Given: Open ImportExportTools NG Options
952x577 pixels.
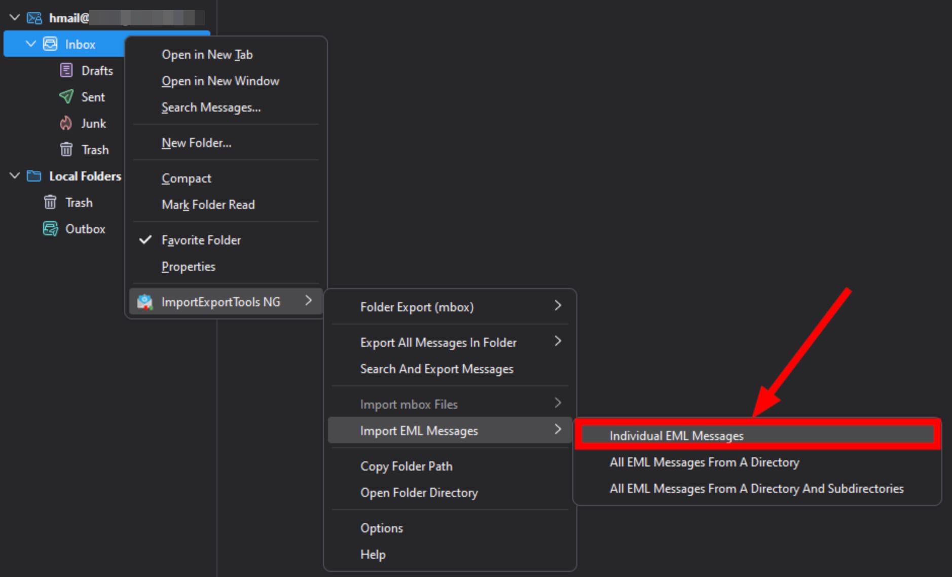Looking at the screenshot, I should tap(382, 527).
